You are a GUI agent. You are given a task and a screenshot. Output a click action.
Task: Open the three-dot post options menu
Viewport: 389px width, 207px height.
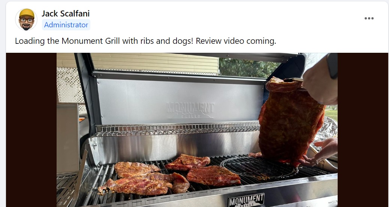tap(369, 18)
